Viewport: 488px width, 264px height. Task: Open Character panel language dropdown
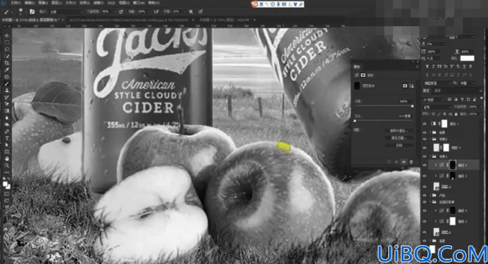(437, 83)
